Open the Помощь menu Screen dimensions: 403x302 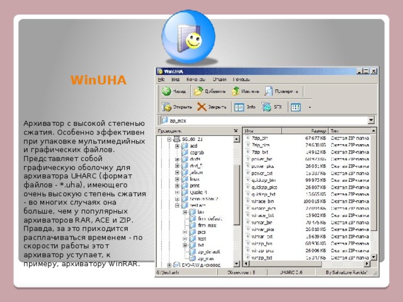[241, 79]
